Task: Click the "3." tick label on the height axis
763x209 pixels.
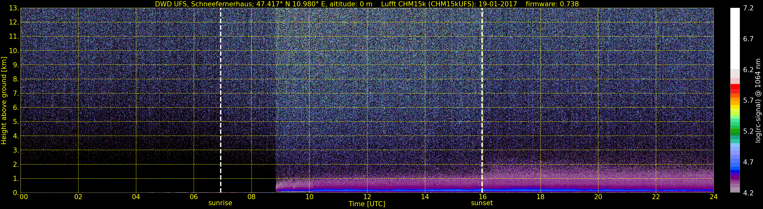Action: pos(16,150)
